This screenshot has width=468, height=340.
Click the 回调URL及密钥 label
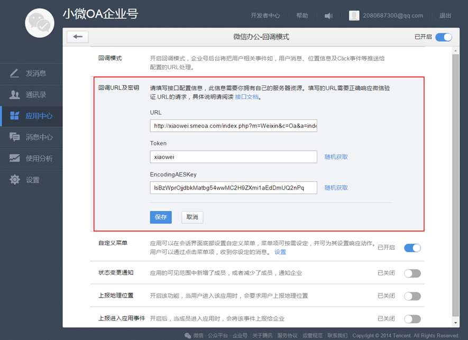(x=119, y=88)
